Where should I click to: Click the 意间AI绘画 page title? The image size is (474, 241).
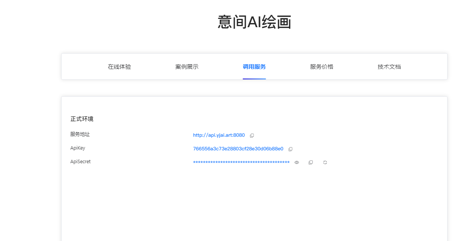click(x=254, y=22)
